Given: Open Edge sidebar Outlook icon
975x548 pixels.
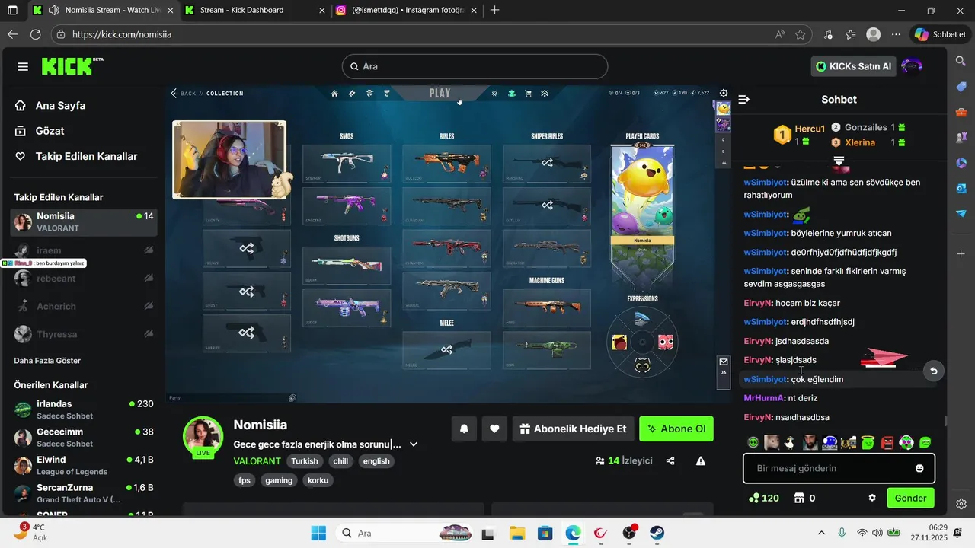Looking at the screenshot, I should (961, 188).
